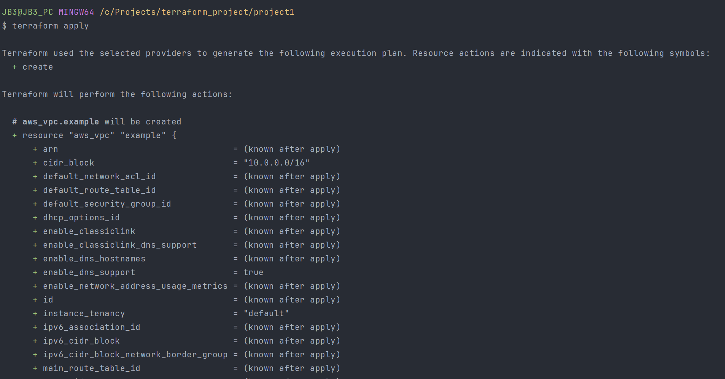Click the instance_tenancy attribute name

[x=84, y=314]
